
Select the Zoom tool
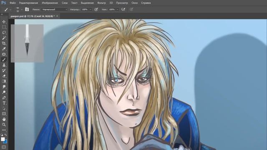[x=4, y=125]
